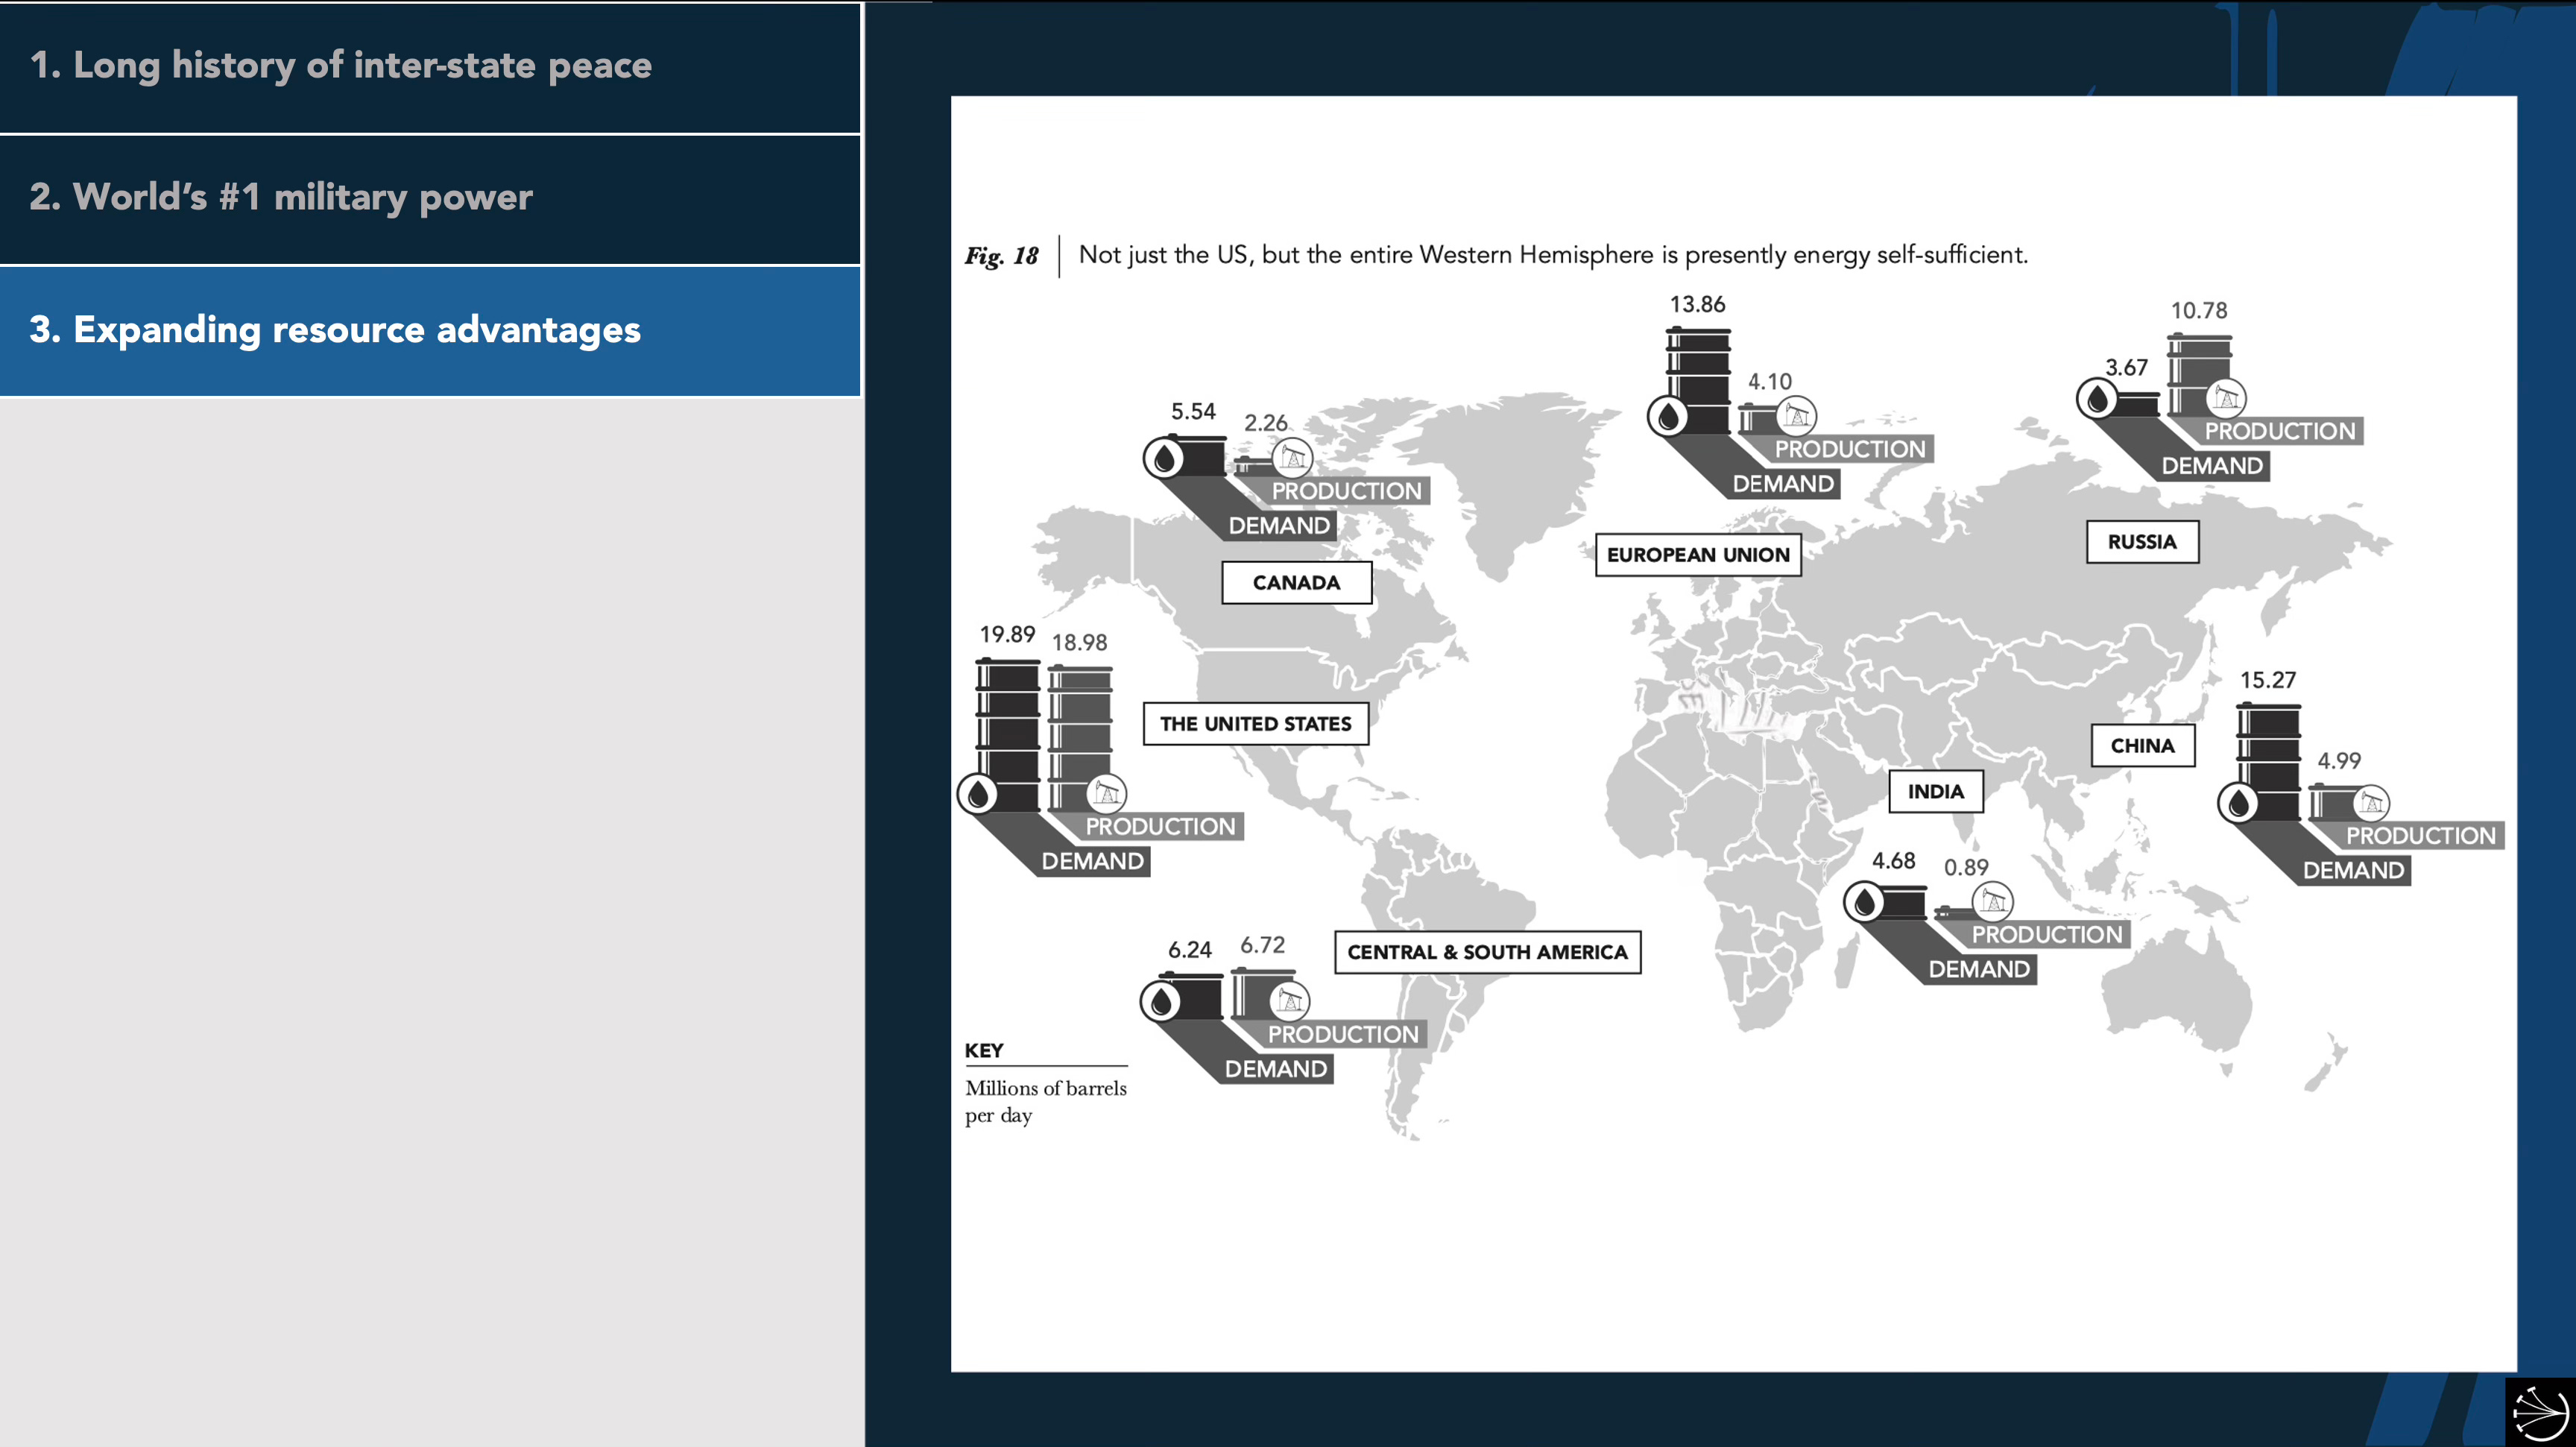Click The United States label box
Screen dimensions: 2576x1447
[x=1255, y=723]
